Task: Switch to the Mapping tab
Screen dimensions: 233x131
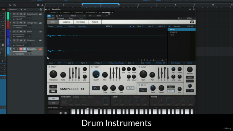Action: click(66, 22)
